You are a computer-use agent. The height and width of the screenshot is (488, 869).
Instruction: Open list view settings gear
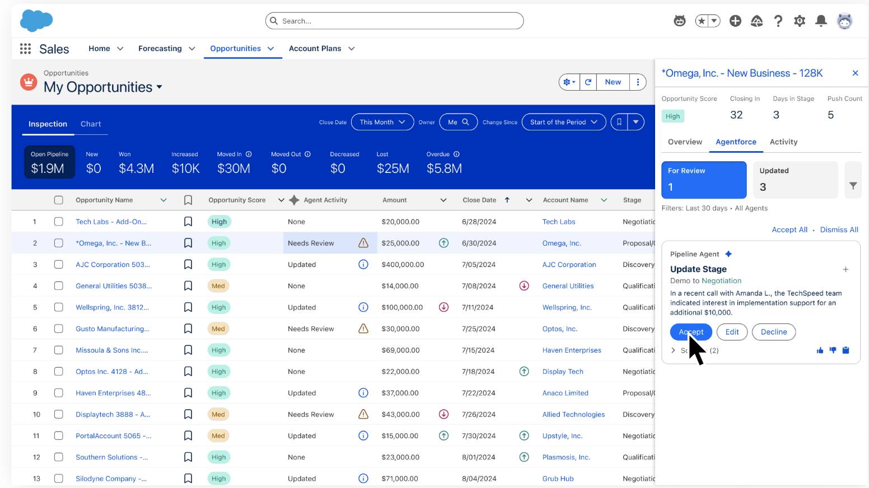click(569, 82)
